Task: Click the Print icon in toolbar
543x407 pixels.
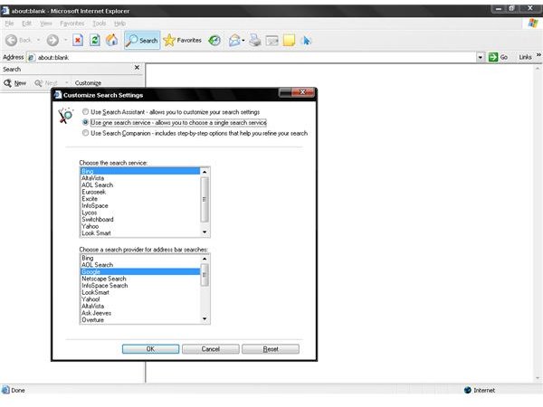Action: pyautogui.click(x=255, y=40)
